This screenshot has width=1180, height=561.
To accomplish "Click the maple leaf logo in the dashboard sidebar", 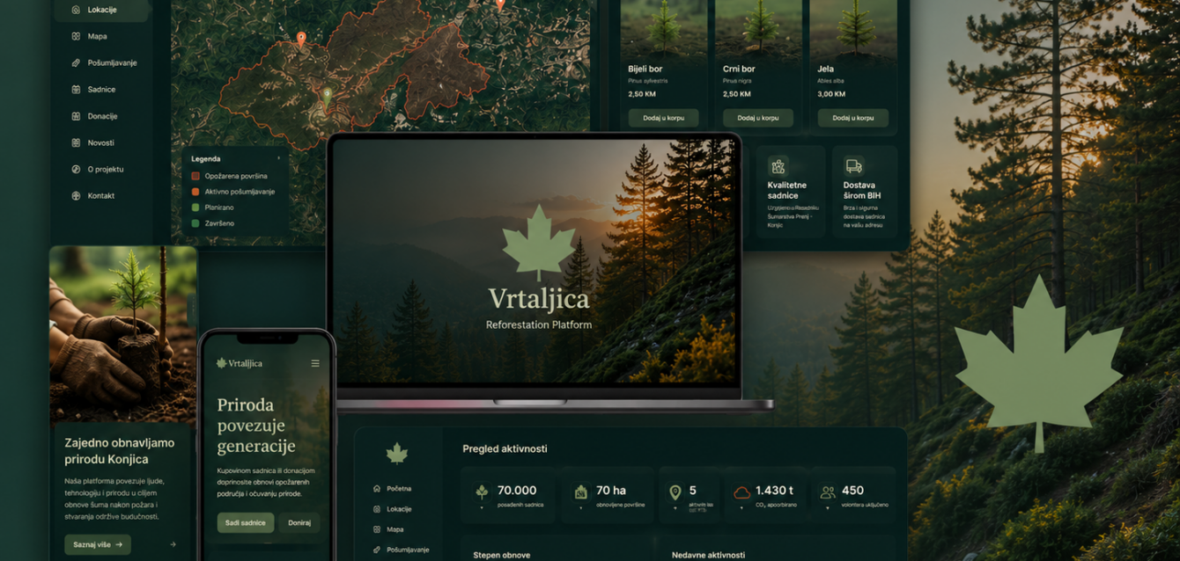I will (x=397, y=454).
